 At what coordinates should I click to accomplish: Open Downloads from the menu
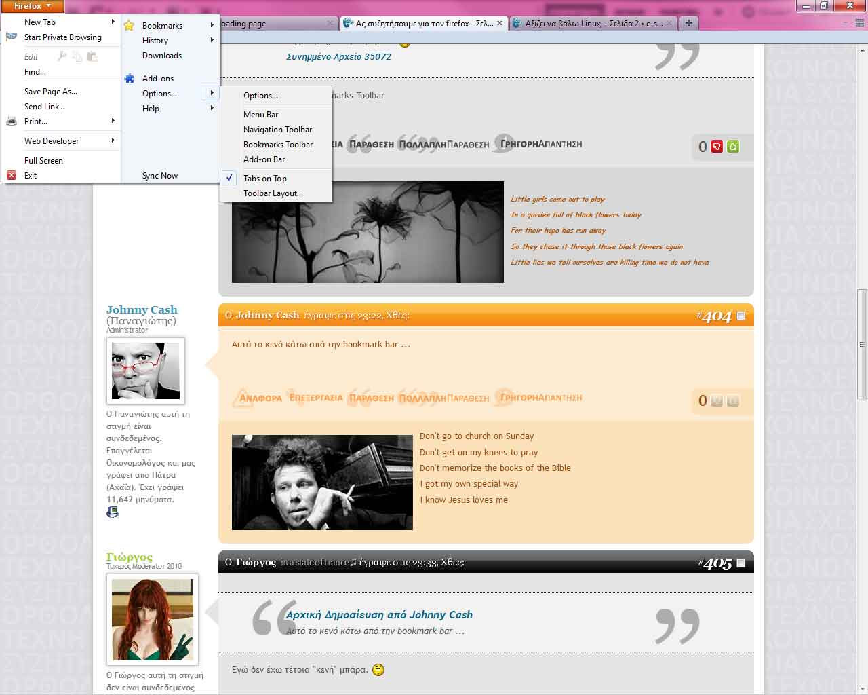point(162,56)
